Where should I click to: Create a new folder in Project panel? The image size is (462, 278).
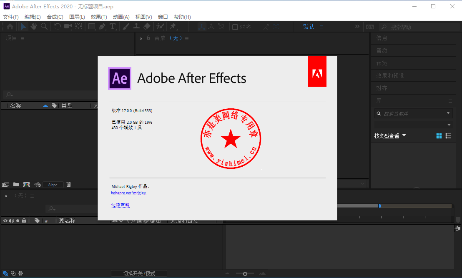coord(16,185)
